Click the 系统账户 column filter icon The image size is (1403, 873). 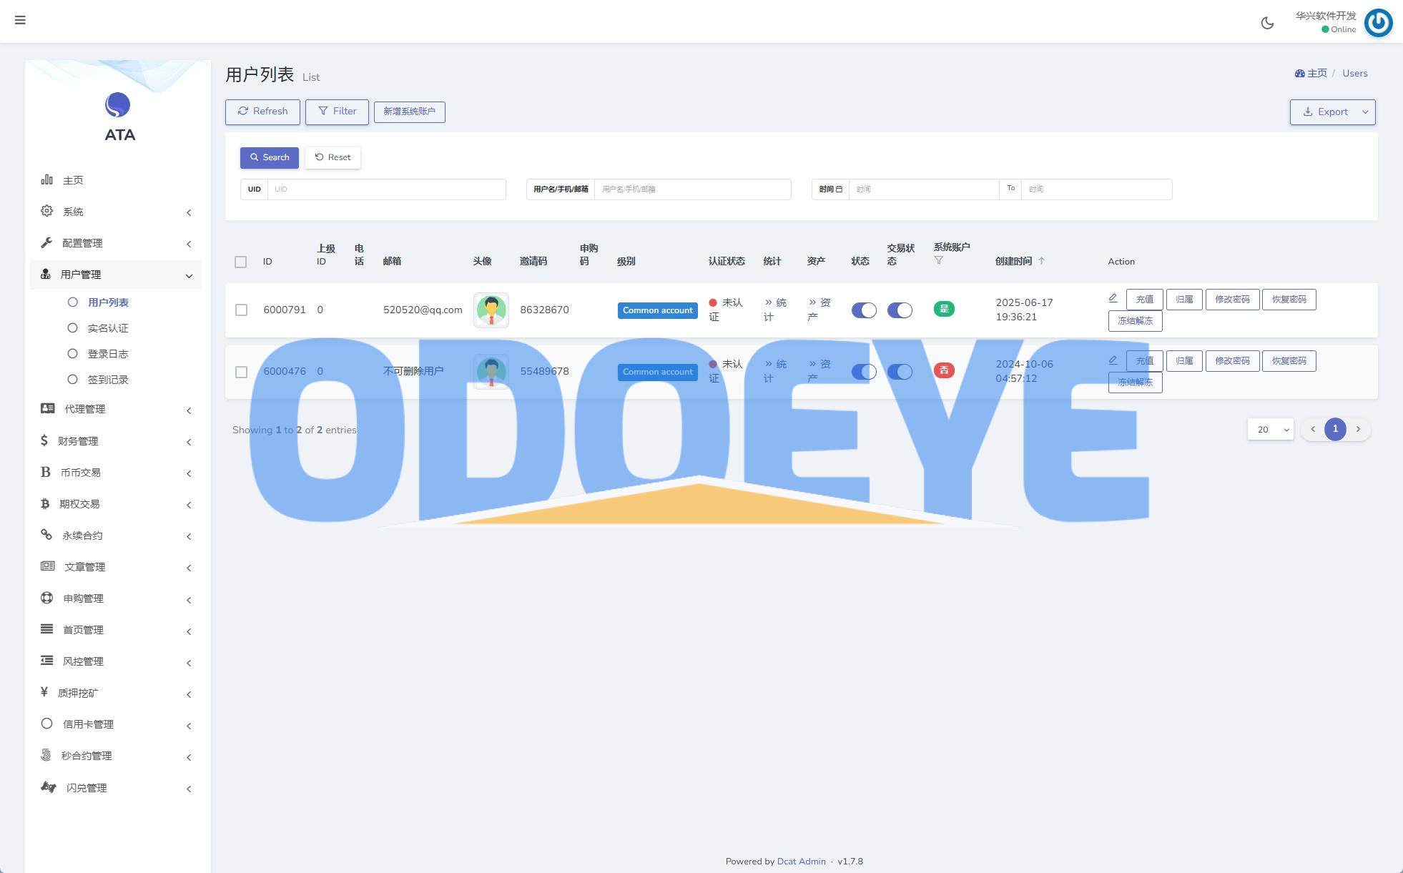pyautogui.click(x=939, y=261)
